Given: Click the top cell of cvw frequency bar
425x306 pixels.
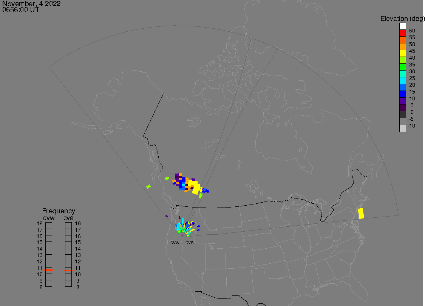Looking at the screenshot, I should (49, 225).
